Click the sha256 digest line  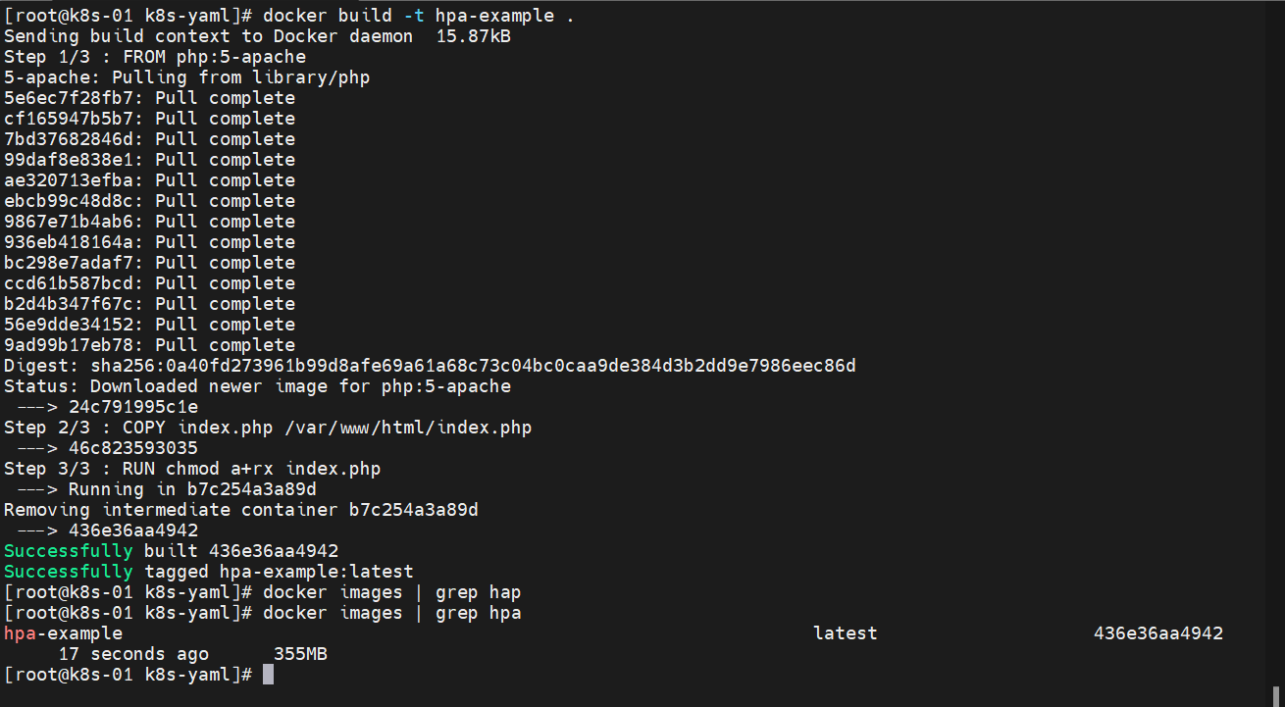[x=430, y=366]
